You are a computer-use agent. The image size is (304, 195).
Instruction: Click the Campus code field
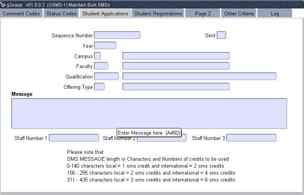(97, 56)
